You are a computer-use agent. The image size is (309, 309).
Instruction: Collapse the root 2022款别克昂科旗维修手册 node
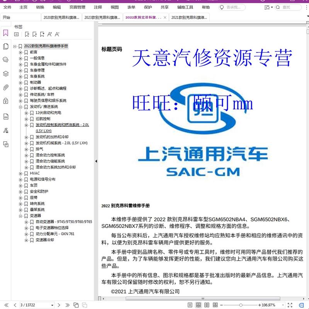click(x=15, y=46)
